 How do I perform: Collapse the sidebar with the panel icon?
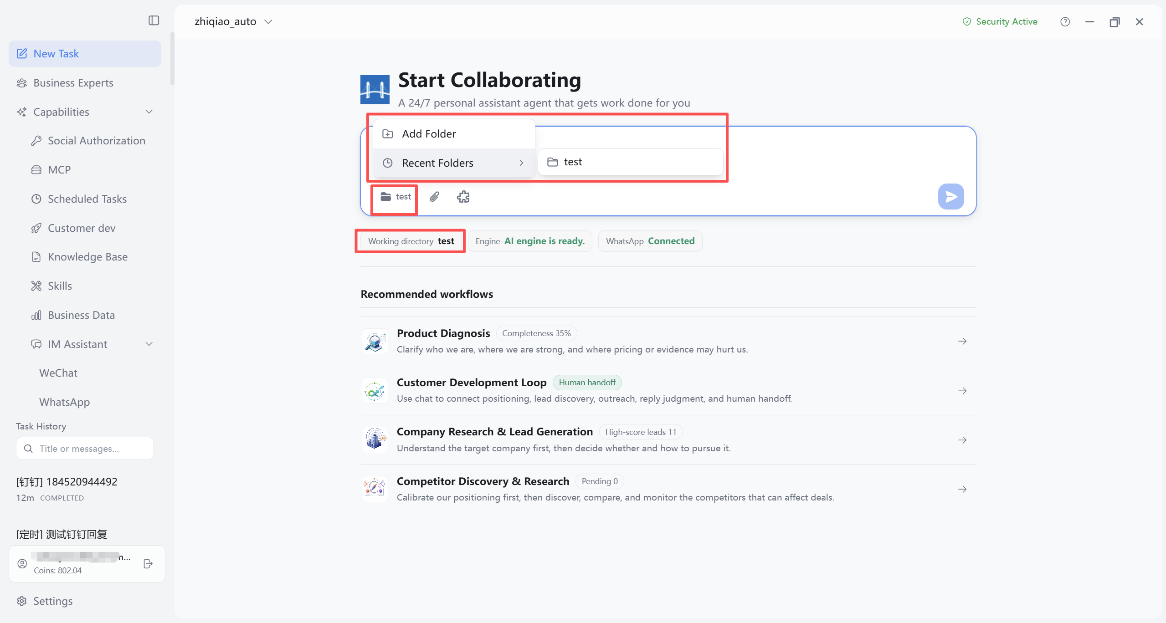point(154,20)
